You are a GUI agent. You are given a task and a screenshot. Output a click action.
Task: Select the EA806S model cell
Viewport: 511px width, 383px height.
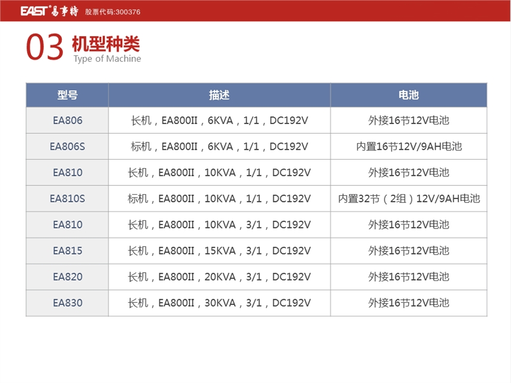[x=68, y=147]
